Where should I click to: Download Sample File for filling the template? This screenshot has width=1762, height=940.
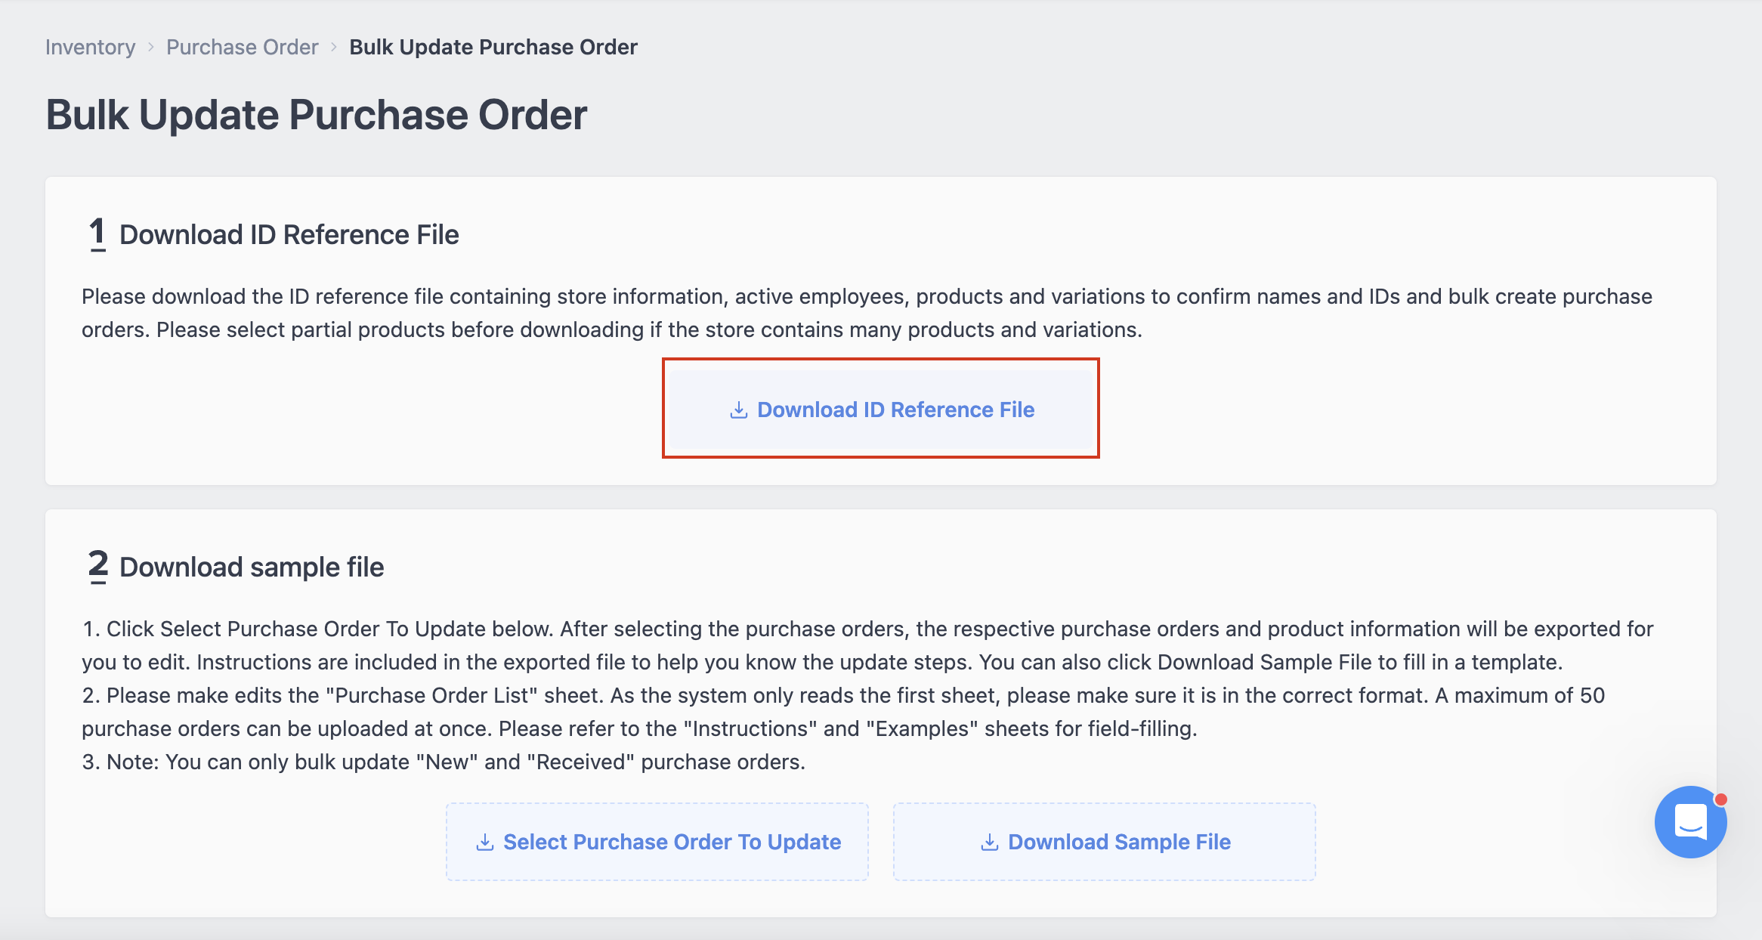coord(1103,841)
